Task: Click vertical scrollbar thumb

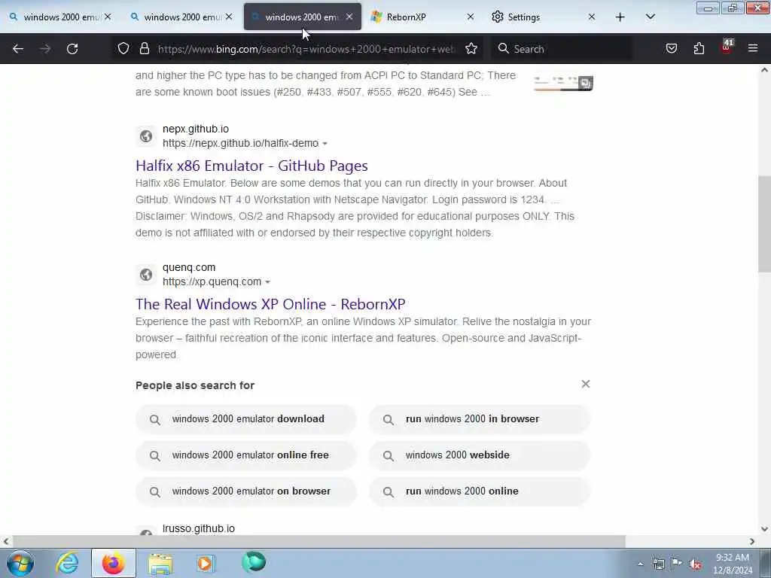Action: tap(764, 224)
